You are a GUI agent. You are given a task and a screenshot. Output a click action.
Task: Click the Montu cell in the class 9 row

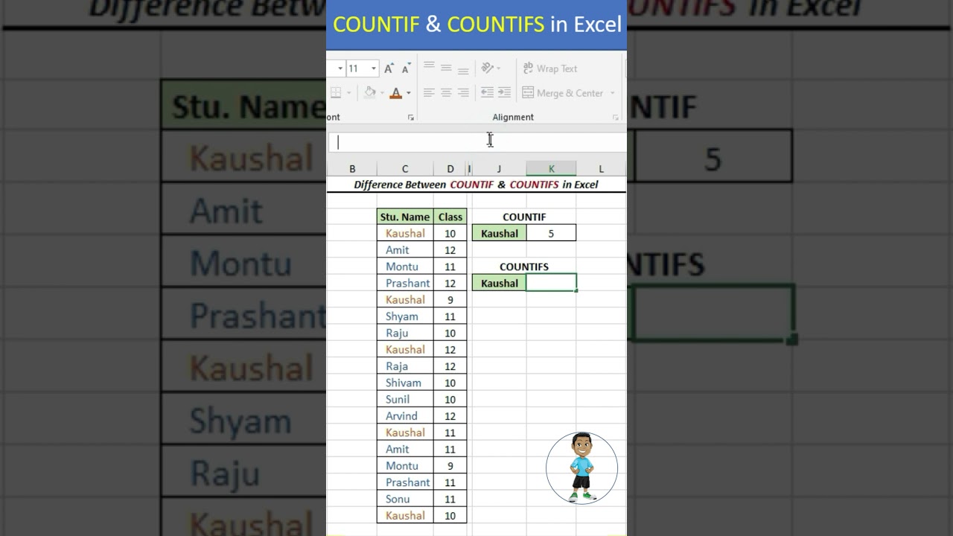[x=405, y=465]
